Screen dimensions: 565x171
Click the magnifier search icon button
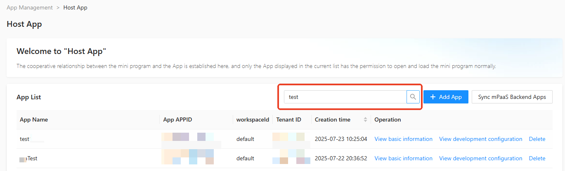tap(413, 97)
